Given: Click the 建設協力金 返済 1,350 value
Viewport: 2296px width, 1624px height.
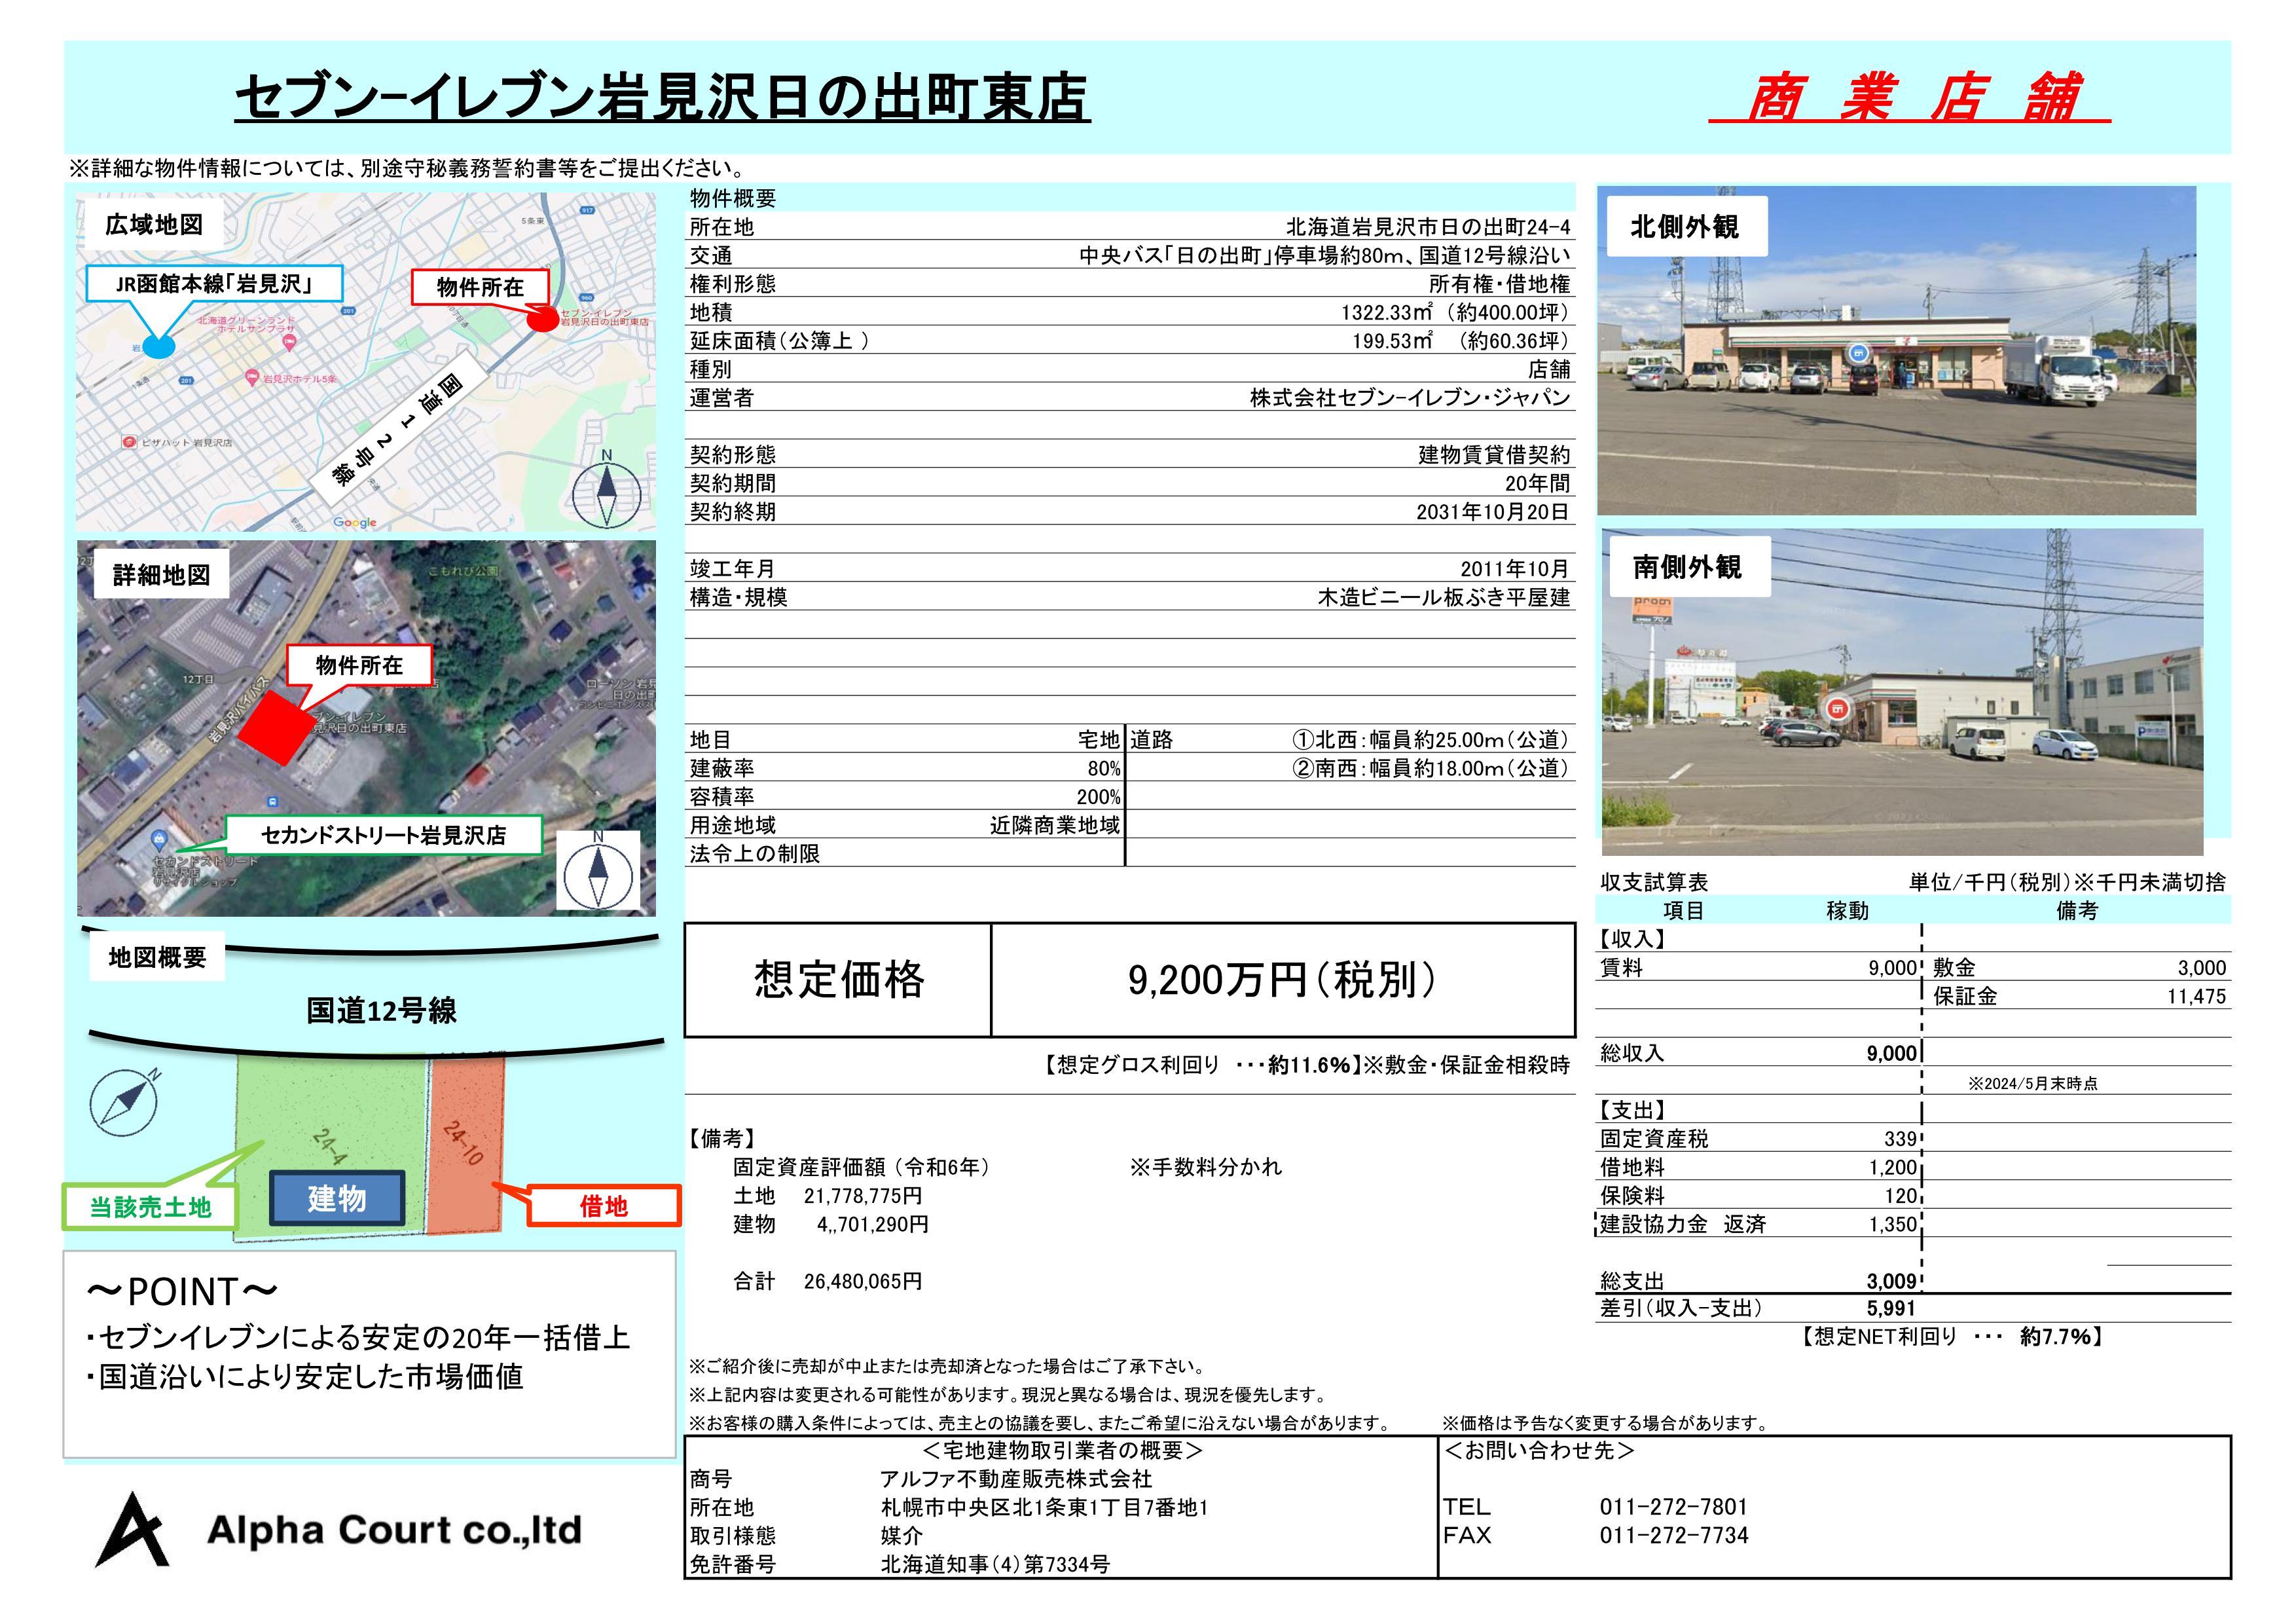Looking at the screenshot, I should tap(1893, 1224).
